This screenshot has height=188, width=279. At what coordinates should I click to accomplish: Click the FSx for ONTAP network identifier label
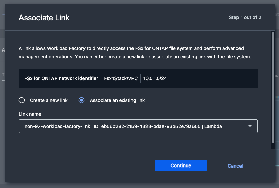click(x=61, y=78)
